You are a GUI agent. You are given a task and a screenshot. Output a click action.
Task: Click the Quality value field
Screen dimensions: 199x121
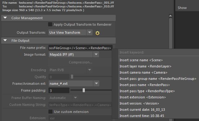click(x=59, y=77)
